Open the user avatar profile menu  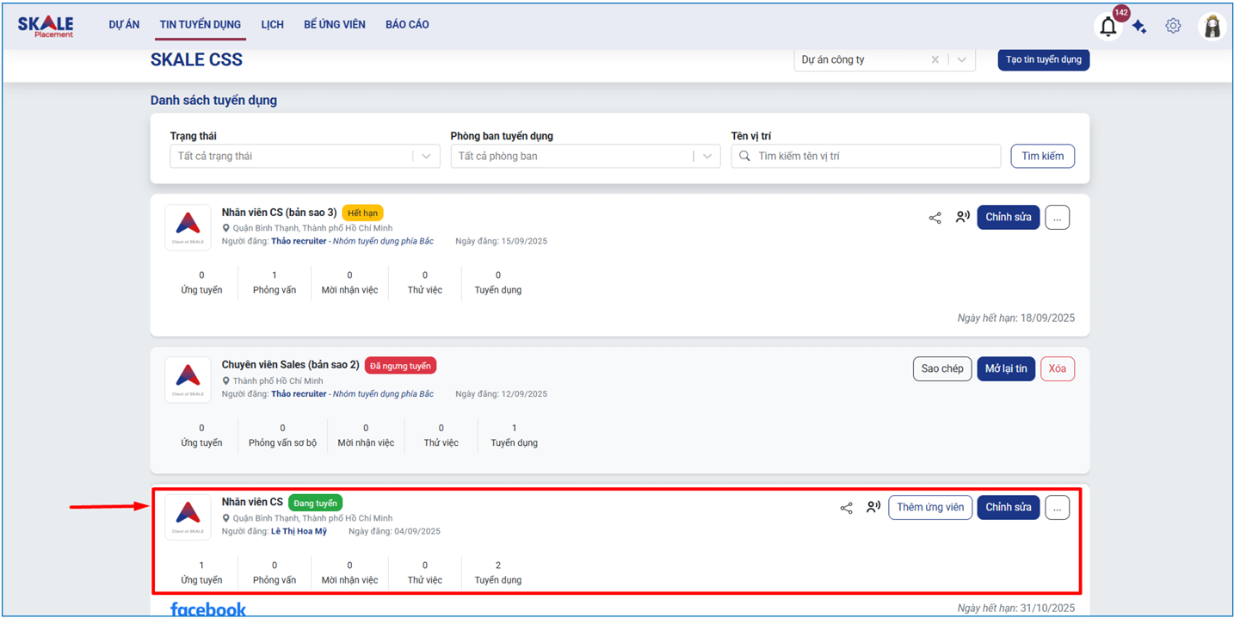click(1212, 27)
